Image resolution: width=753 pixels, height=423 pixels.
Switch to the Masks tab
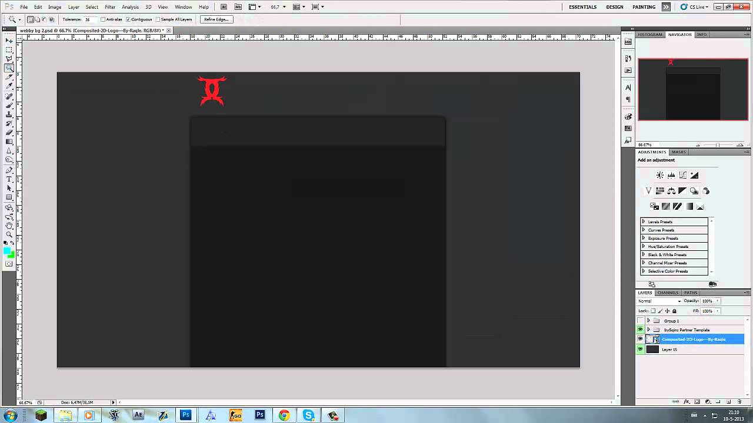click(679, 152)
